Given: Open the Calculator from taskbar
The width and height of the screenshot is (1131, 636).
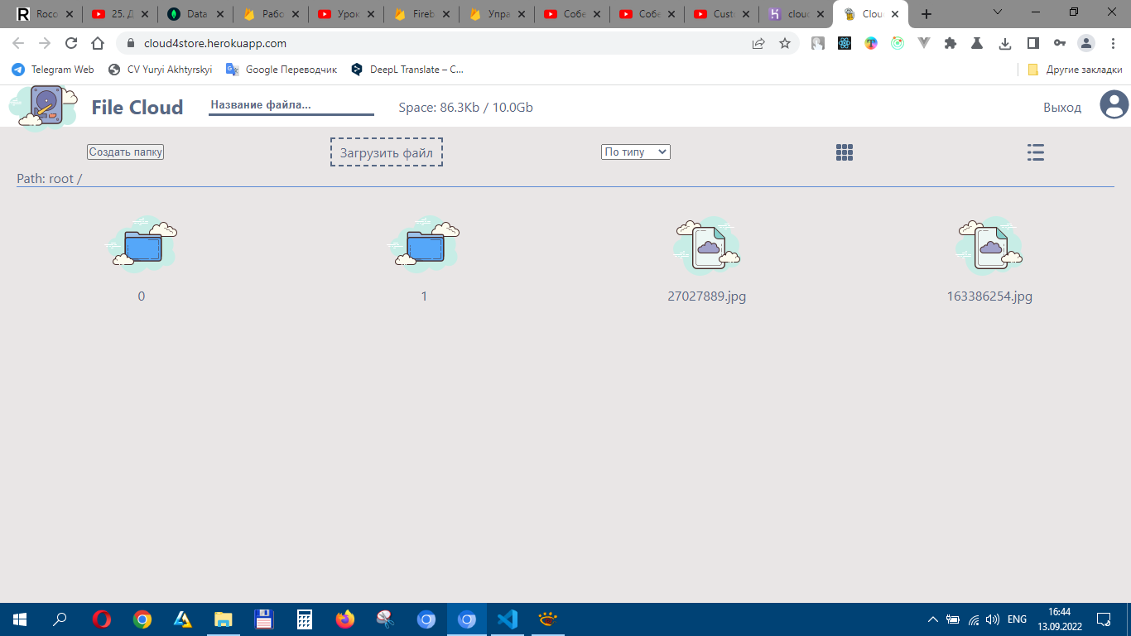Looking at the screenshot, I should (304, 619).
